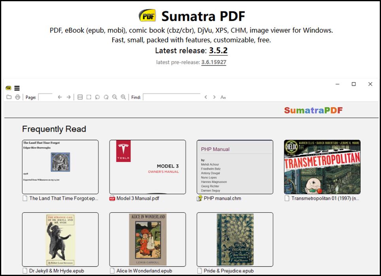Click 'The Land That Time Forgot.ep...' file name
Image resolution: width=381 pixels, height=276 pixels.
[64, 198]
